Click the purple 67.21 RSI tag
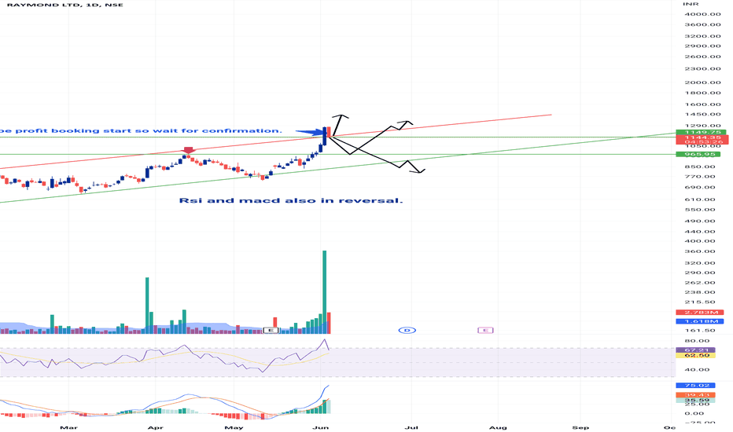Screen dimensions: 733x432 (x=695, y=350)
